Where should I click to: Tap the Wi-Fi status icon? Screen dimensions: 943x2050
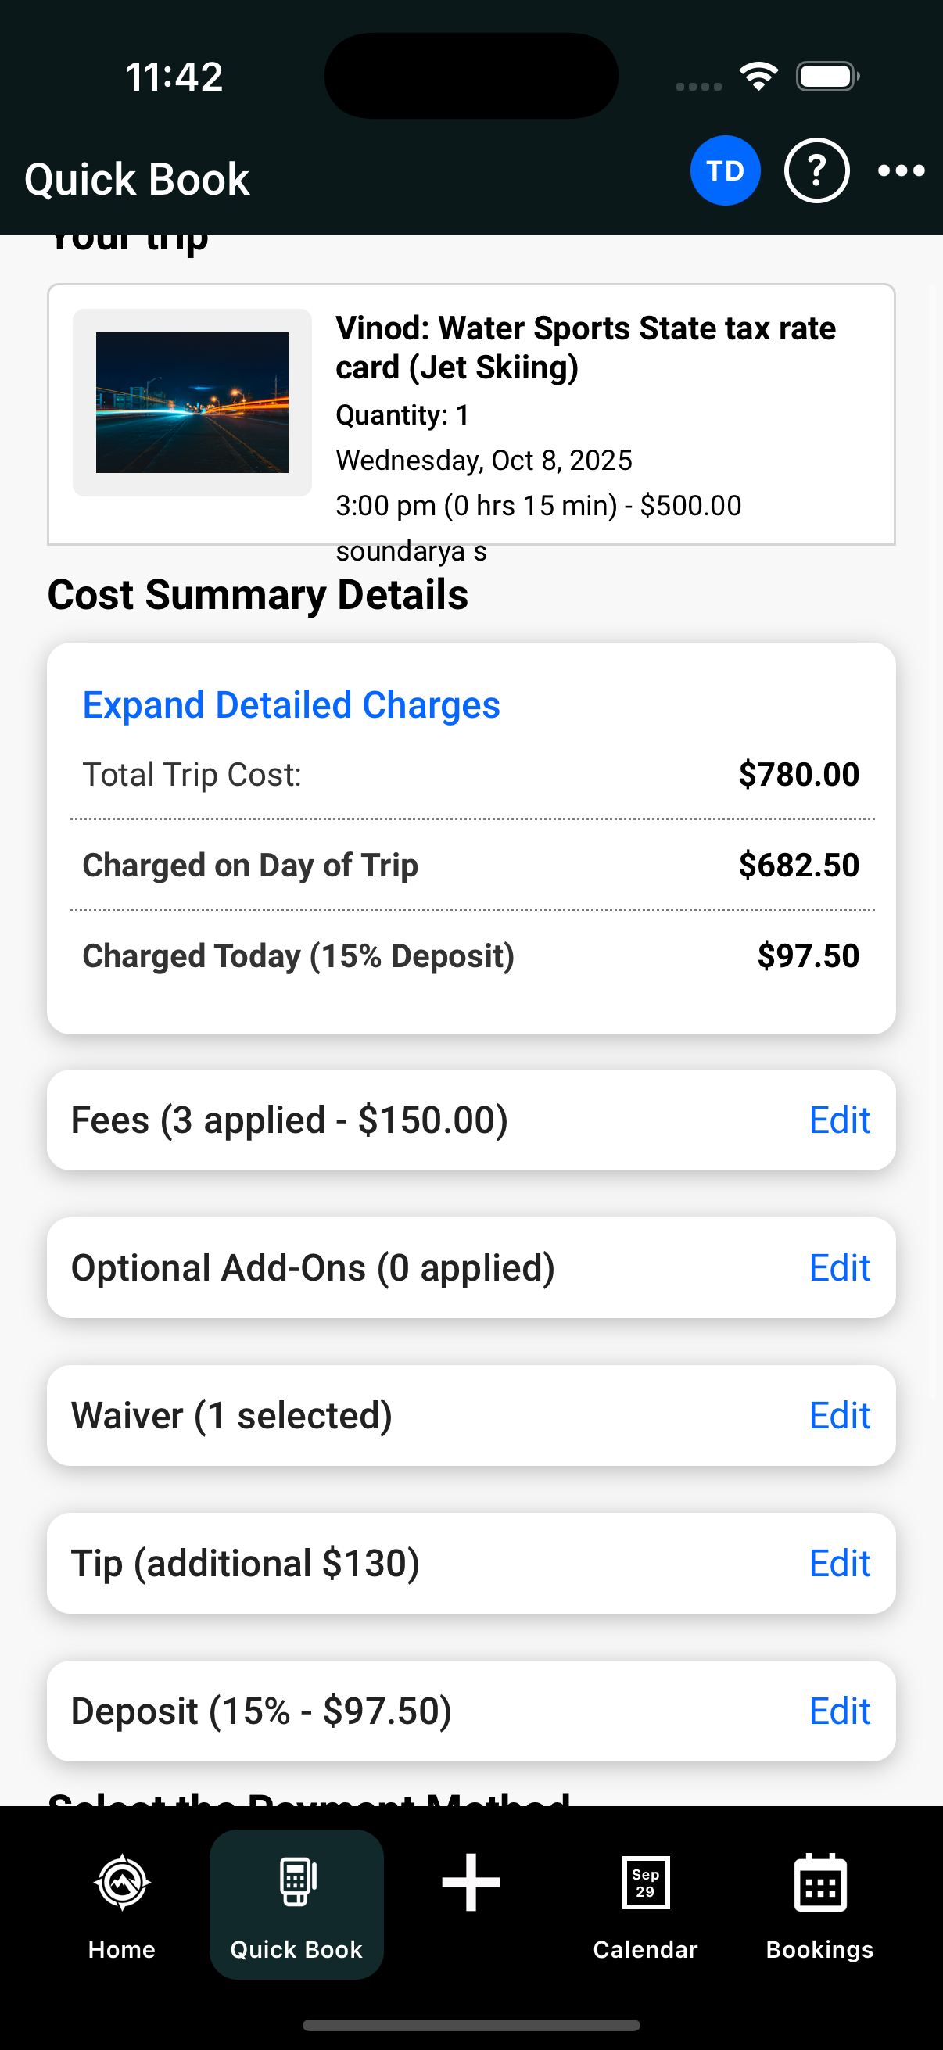pyautogui.click(x=758, y=77)
